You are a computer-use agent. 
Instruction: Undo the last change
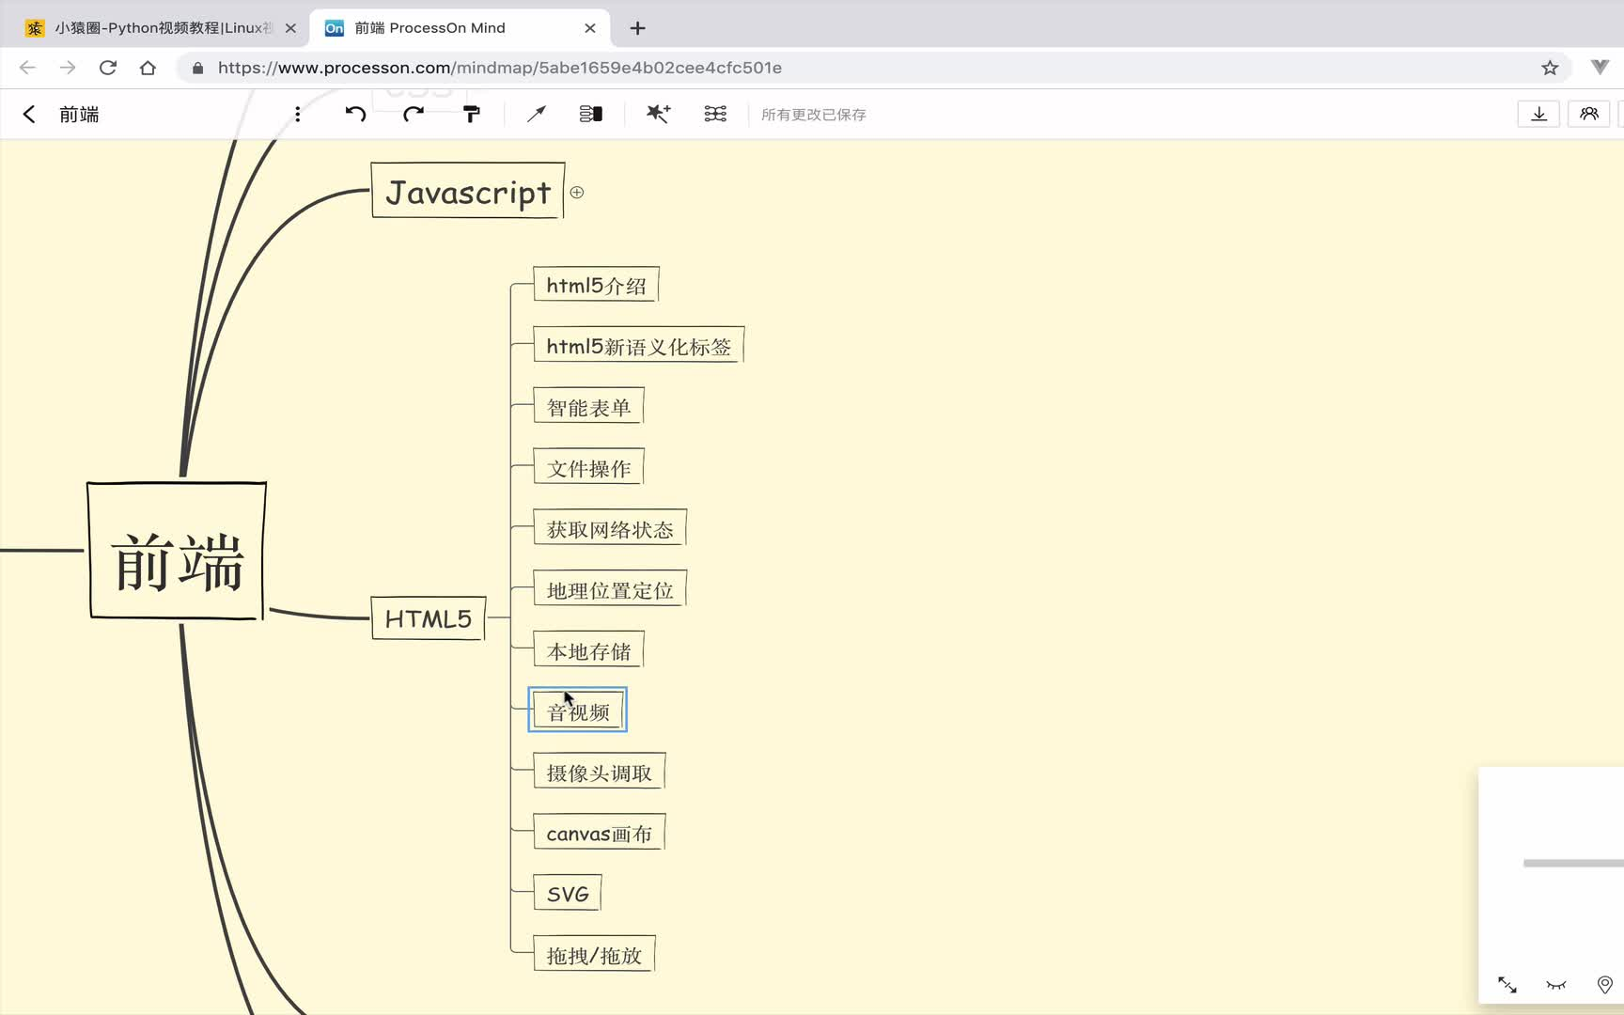[355, 115]
